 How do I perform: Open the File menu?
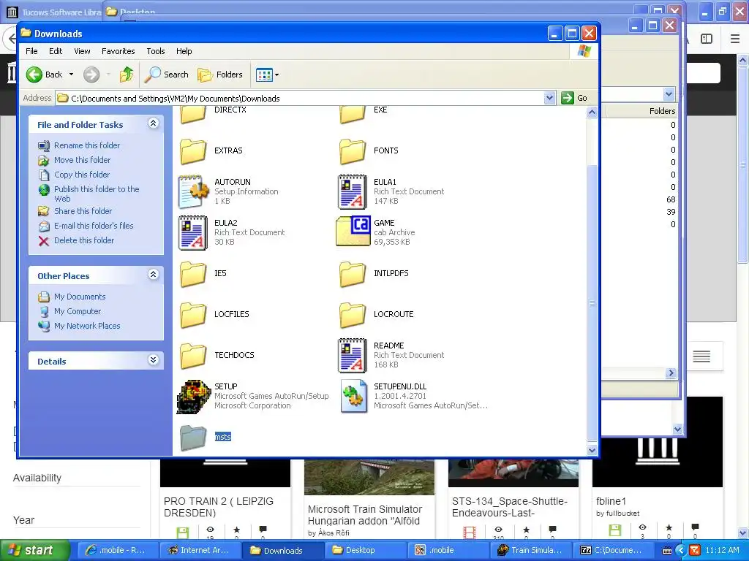click(31, 51)
